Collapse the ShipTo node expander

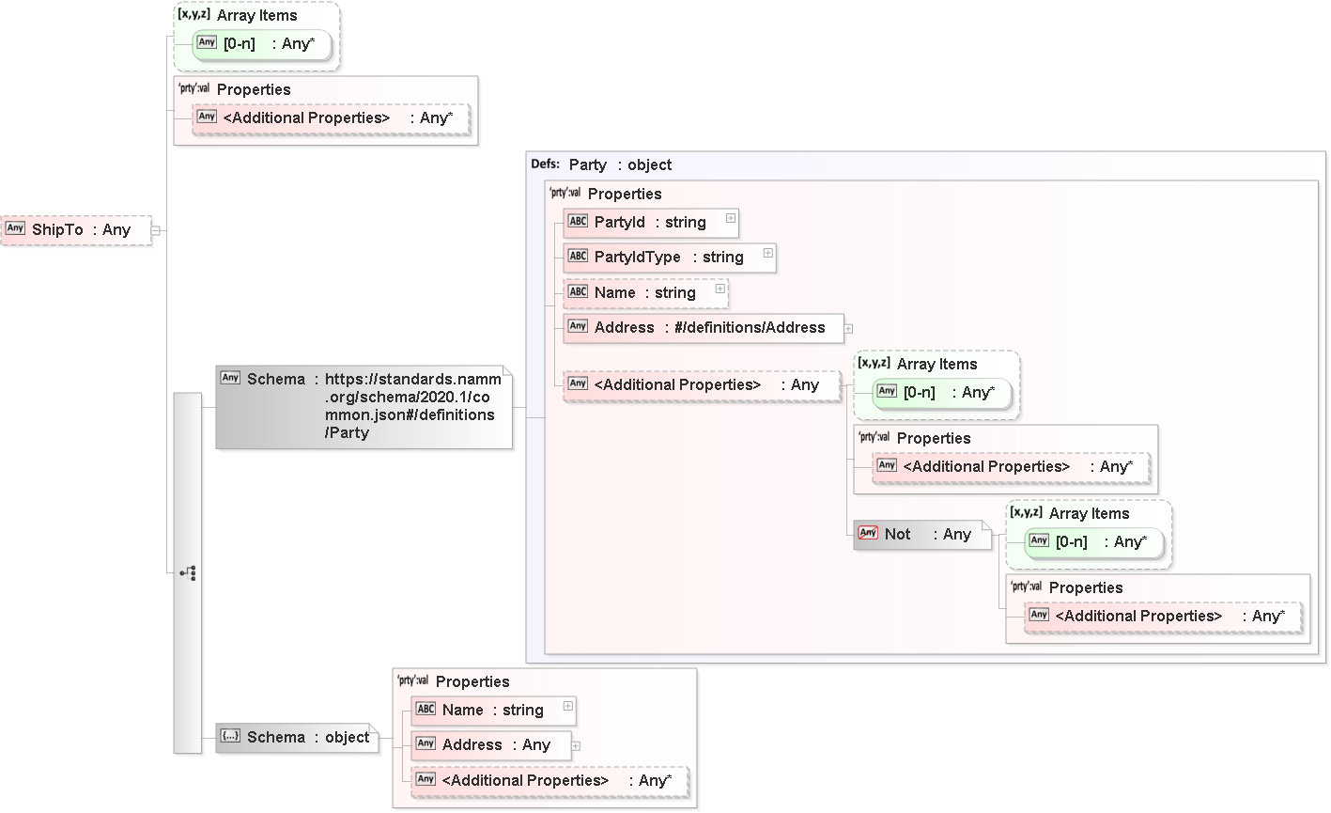coord(156,230)
